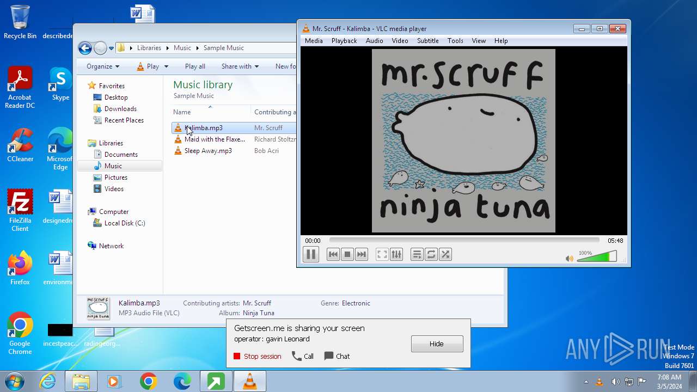Open the VLC Help menu
Image resolution: width=697 pixels, height=392 pixels.
(501, 41)
